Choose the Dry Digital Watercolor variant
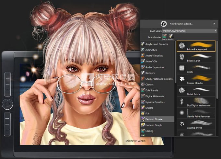Image resolution: width=221 pixels, height=159 pixels. pyautogui.click(x=196, y=102)
